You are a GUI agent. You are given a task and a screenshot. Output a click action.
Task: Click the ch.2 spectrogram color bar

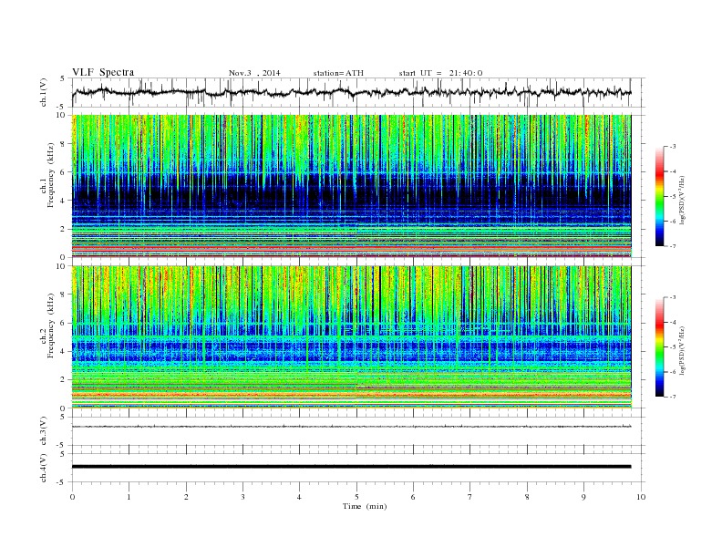coord(659,347)
